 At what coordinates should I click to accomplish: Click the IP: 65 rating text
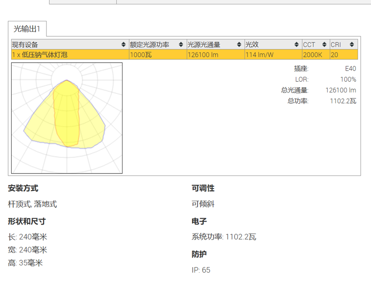pyautogui.click(x=201, y=270)
